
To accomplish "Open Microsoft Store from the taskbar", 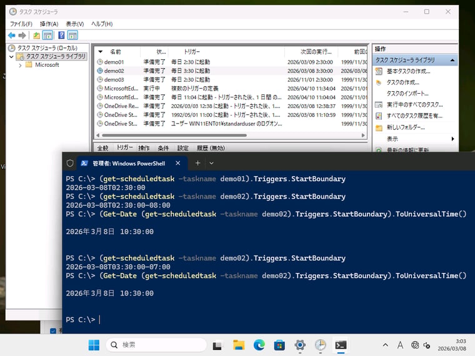I will [279, 345].
